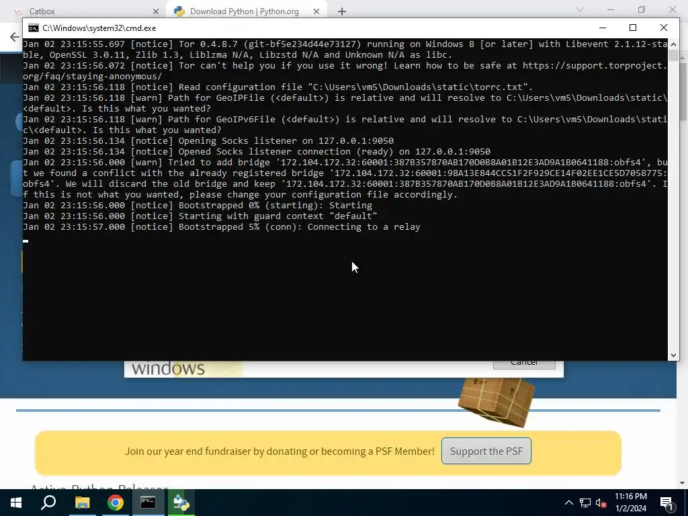Open the network status tray icon
This screenshot has height=516, width=688.
pyautogui.click(x=585, y=503)
